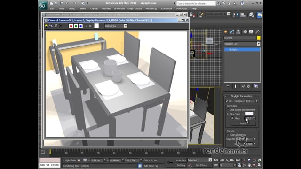This screenshot has height=169, width=301.
Task: Switch to the Display command panel tab
Action: point(251,31)
